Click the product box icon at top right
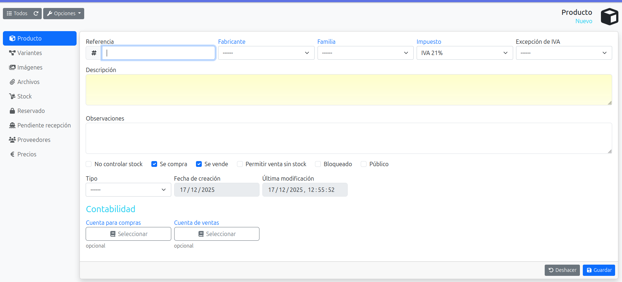Viewport: 622px width, 282px height. 609,17
